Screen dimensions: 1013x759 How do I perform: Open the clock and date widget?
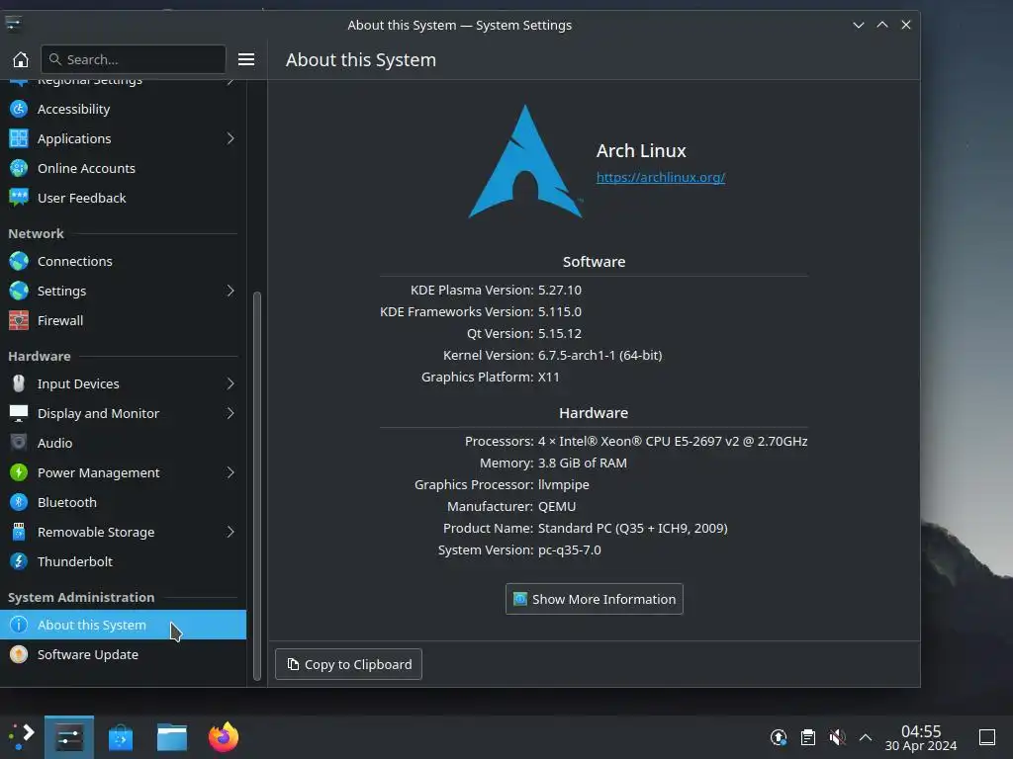pyautogui.click(x=921, y=737)
